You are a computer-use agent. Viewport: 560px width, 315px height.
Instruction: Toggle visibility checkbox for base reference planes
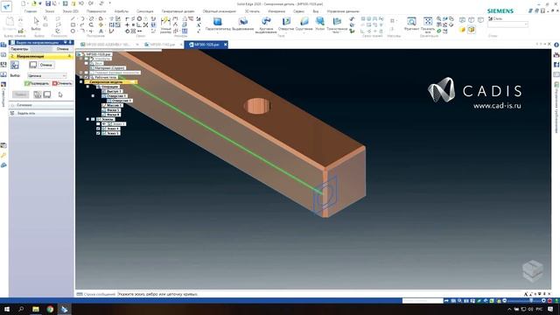[86, 73]
